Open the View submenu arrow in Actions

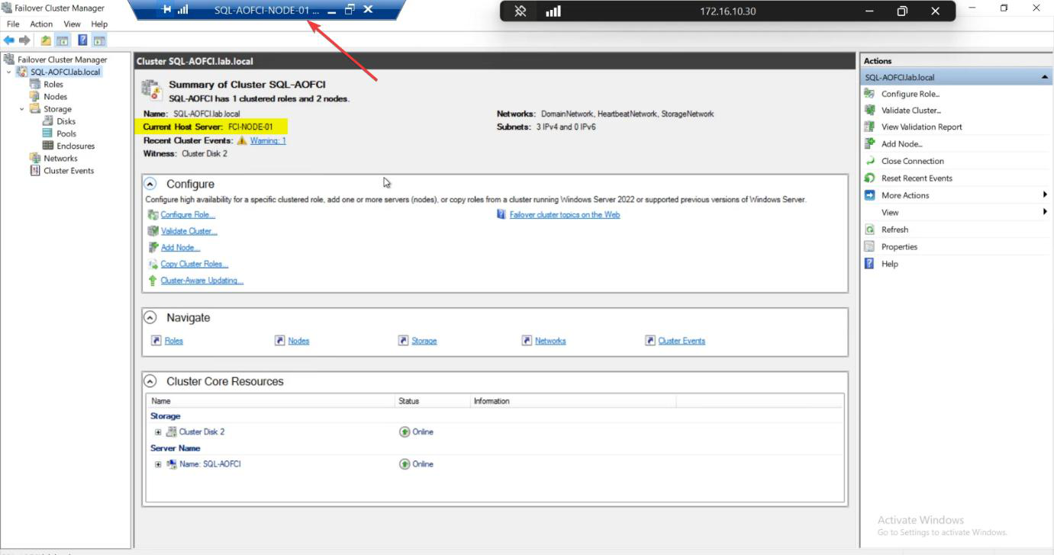[x=1045, y=212]
